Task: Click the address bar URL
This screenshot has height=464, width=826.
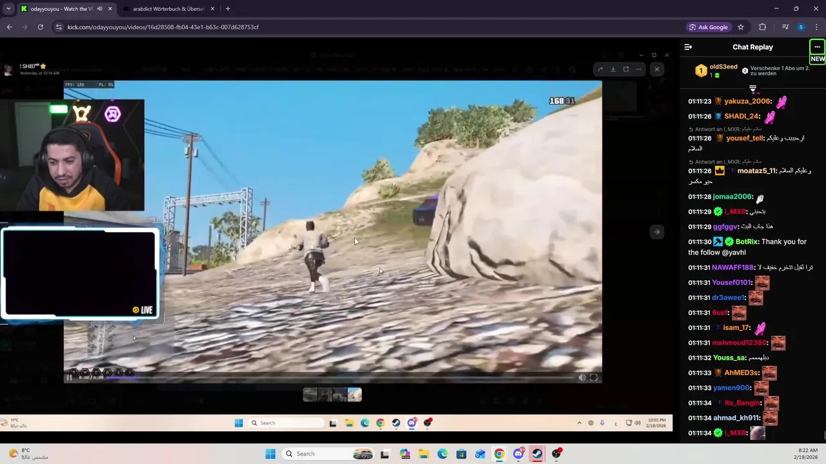Action: tap(163, 27)
